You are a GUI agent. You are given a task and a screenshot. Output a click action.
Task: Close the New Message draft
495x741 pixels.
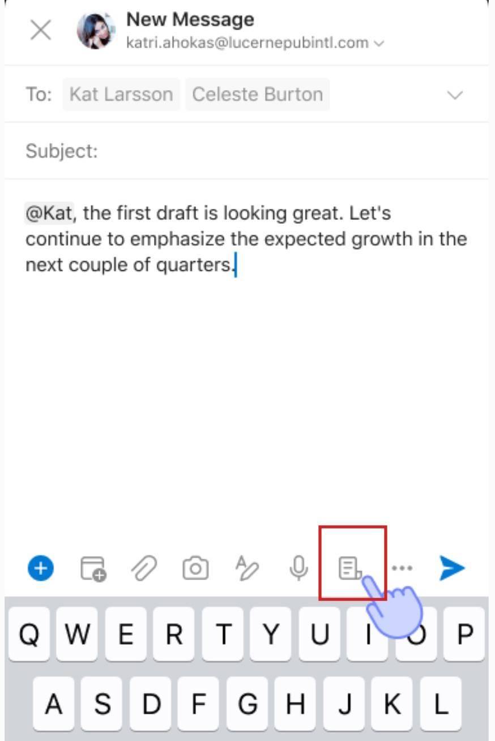[x=41, y=30]
